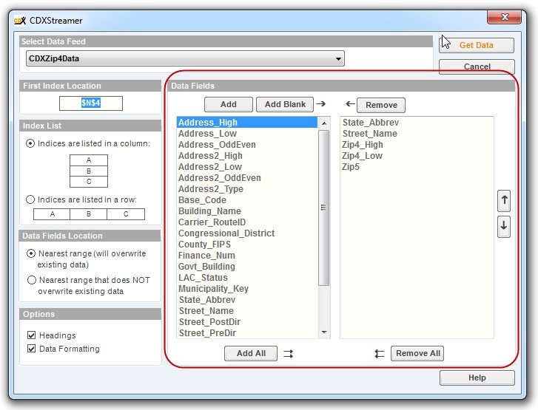Open Help
Viewport: 538px width, 410px height.
(x=477, y=377)
